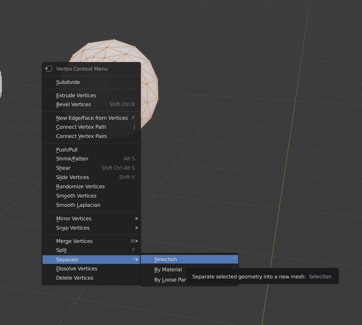This screenshot has width=362, height=325.
Task: Select Shrink/Fatten entry
Action: point(91,159)
